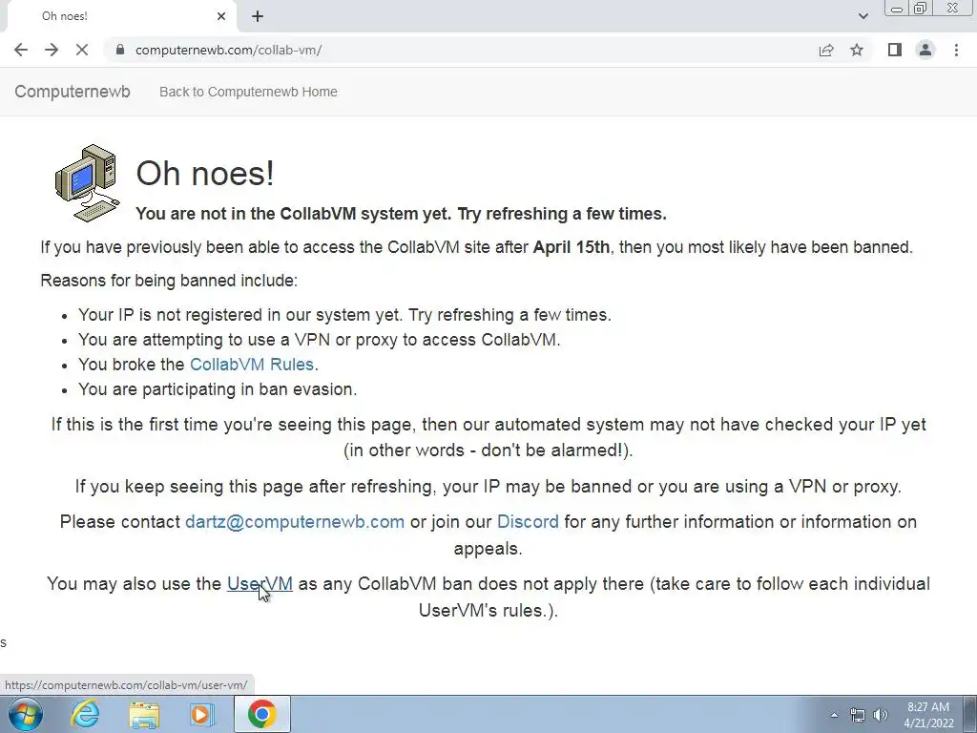Screen dimensions: 977x733
Task: Go back to the previous page
Action: (21, 50)
